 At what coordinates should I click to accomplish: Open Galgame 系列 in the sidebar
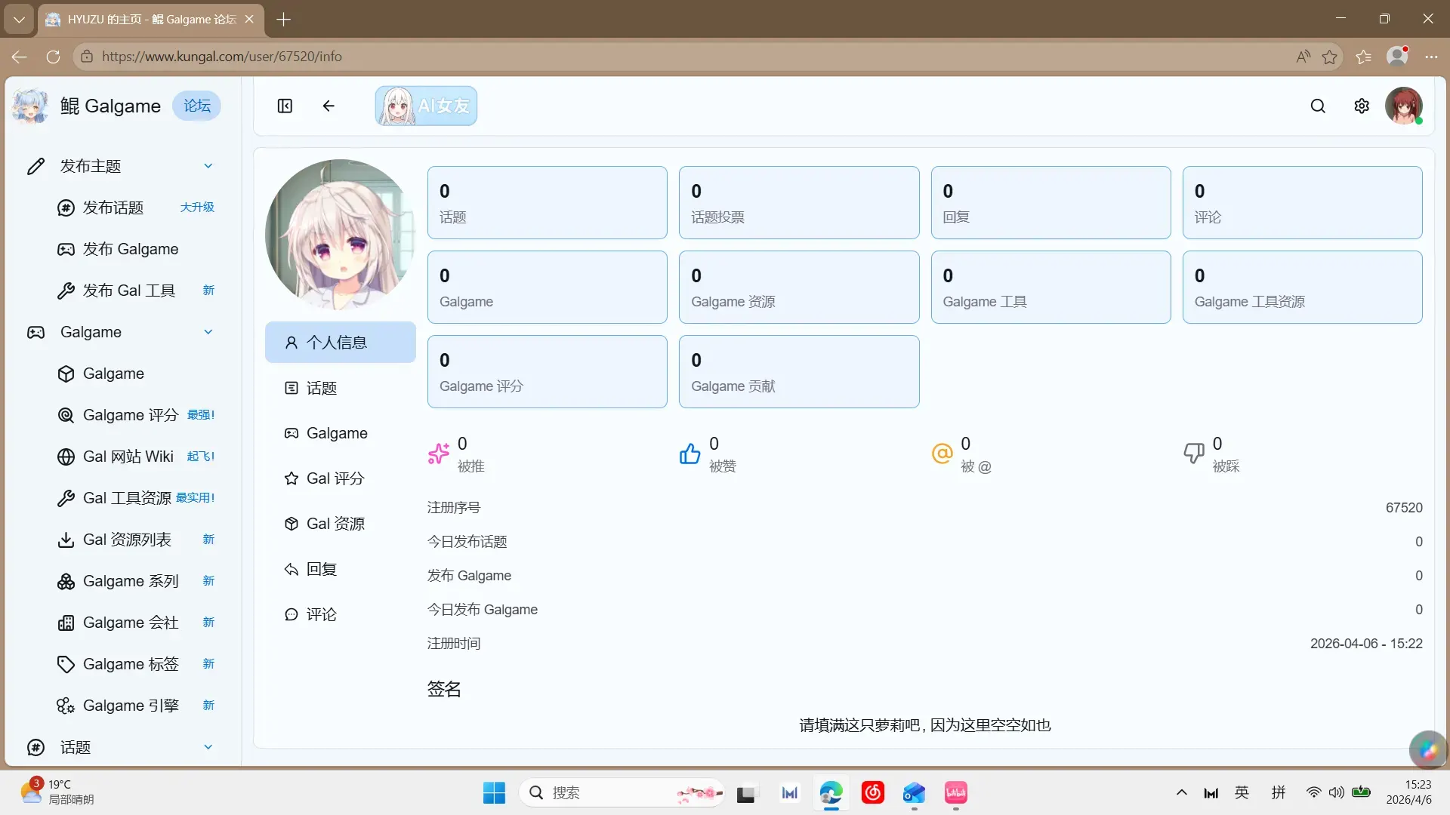coord(136,581)
